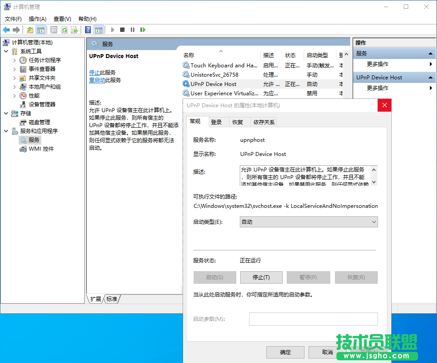Click the Stop Service square icon
The width and height of the screenshot is (437, 363).
pyautogui.click(x=122, y=30)
